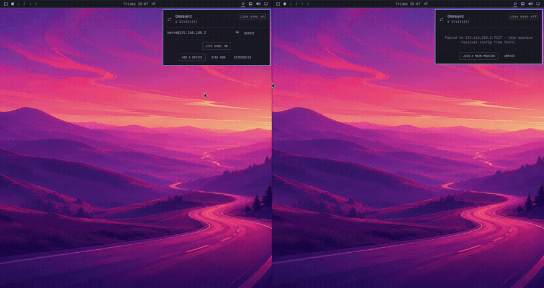Image resolution: width=544 pixels, height=288 pixels.
Task: Click the 'Omasync' title in the right panel
Action: pos(456,16)
